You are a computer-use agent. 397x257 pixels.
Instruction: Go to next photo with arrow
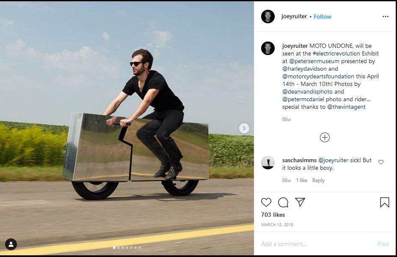[244, 128]
